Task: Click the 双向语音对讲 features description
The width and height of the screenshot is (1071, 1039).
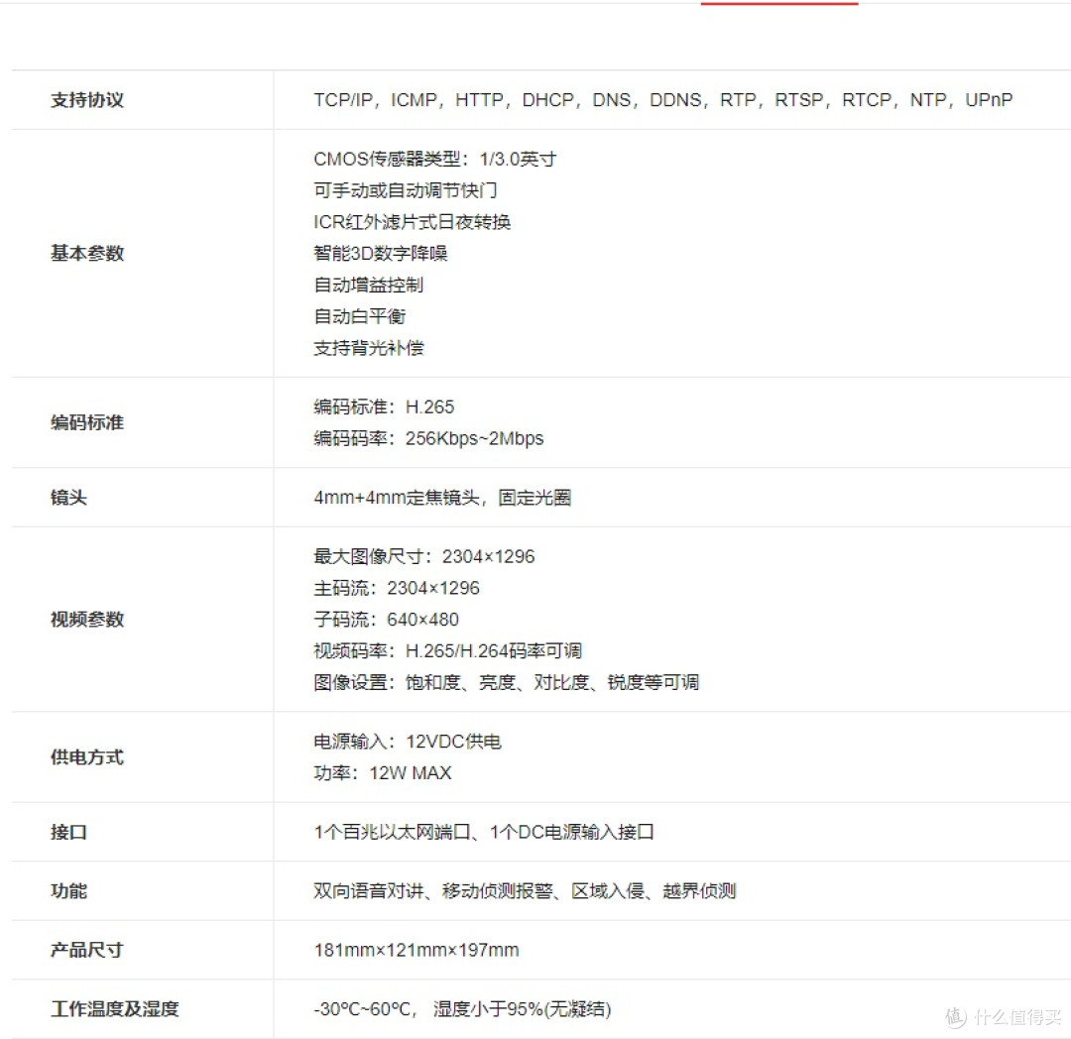Action: [525, 891]
